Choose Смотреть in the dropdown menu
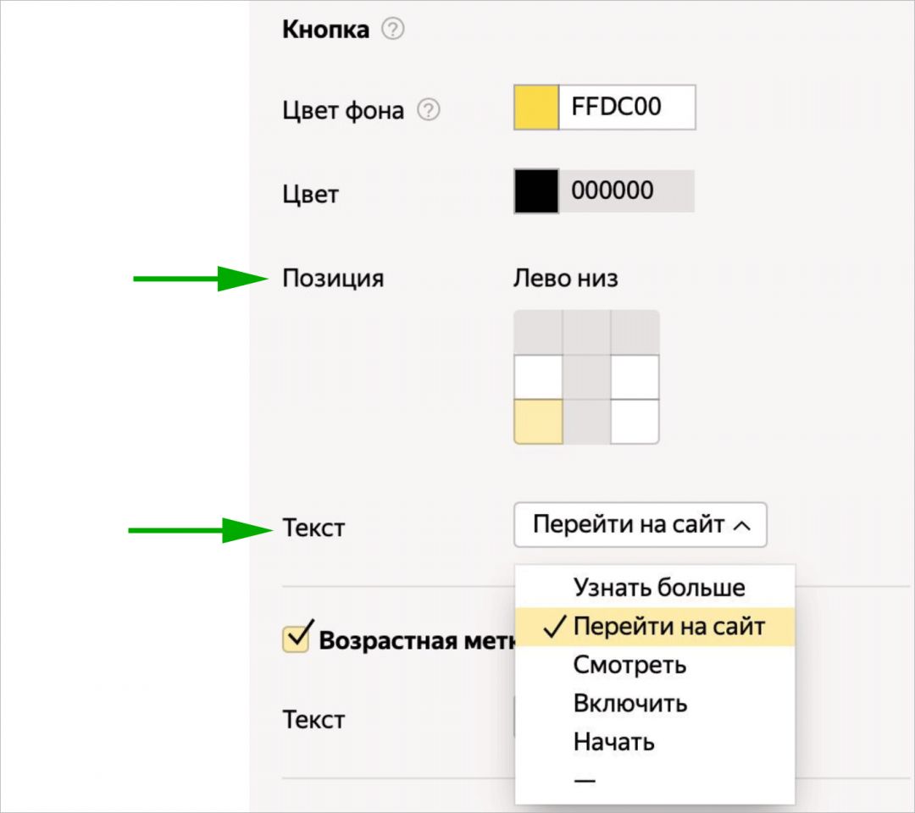The image size is (915, 813). click(630, 666)
